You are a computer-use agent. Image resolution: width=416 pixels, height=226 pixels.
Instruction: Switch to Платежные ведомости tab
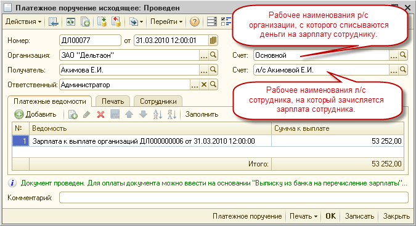coord(50,101)
